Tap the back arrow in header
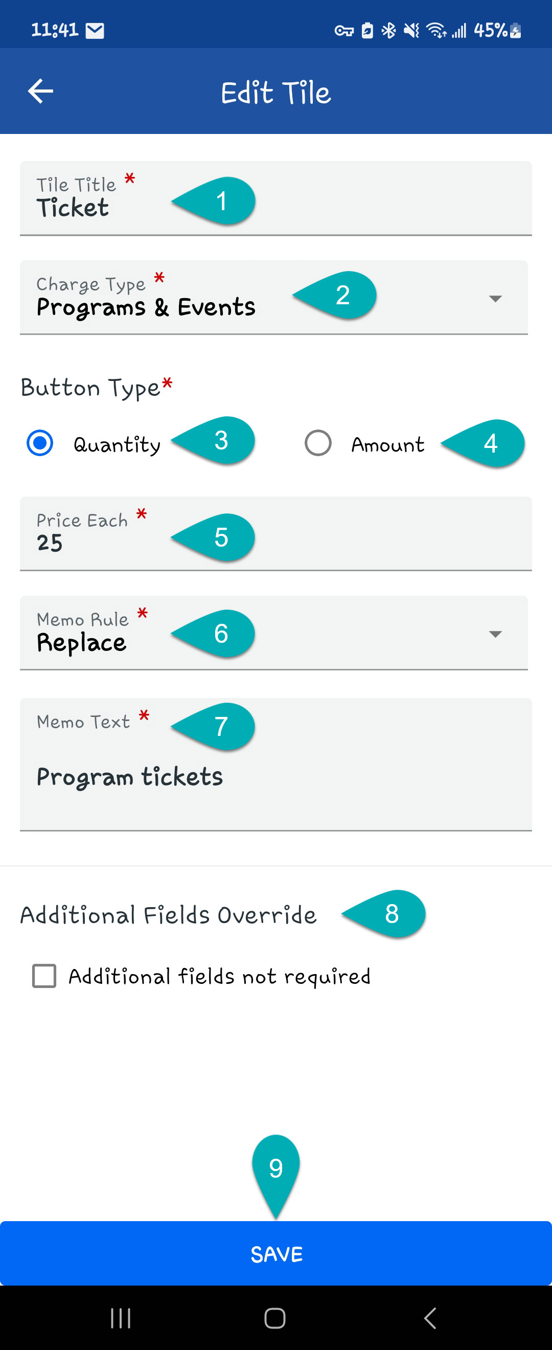This screenshot has width=552, height=1350. (x=40, y=91)
